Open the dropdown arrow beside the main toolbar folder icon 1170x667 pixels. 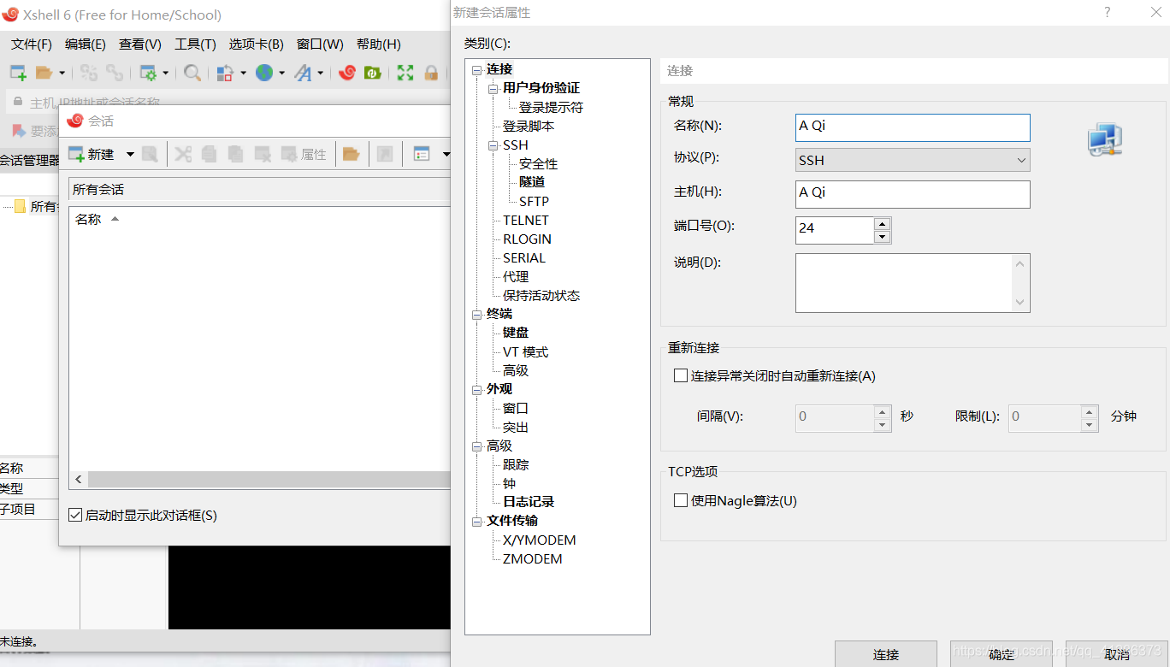pos(62,74)
